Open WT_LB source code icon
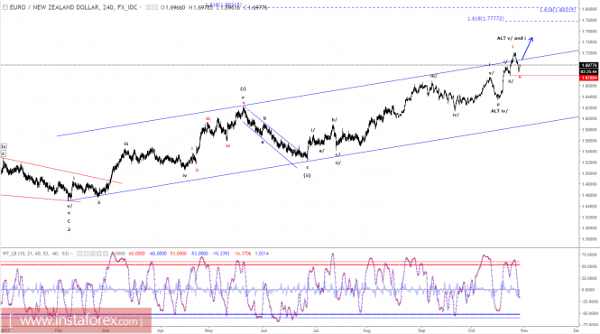 point(93,253)
